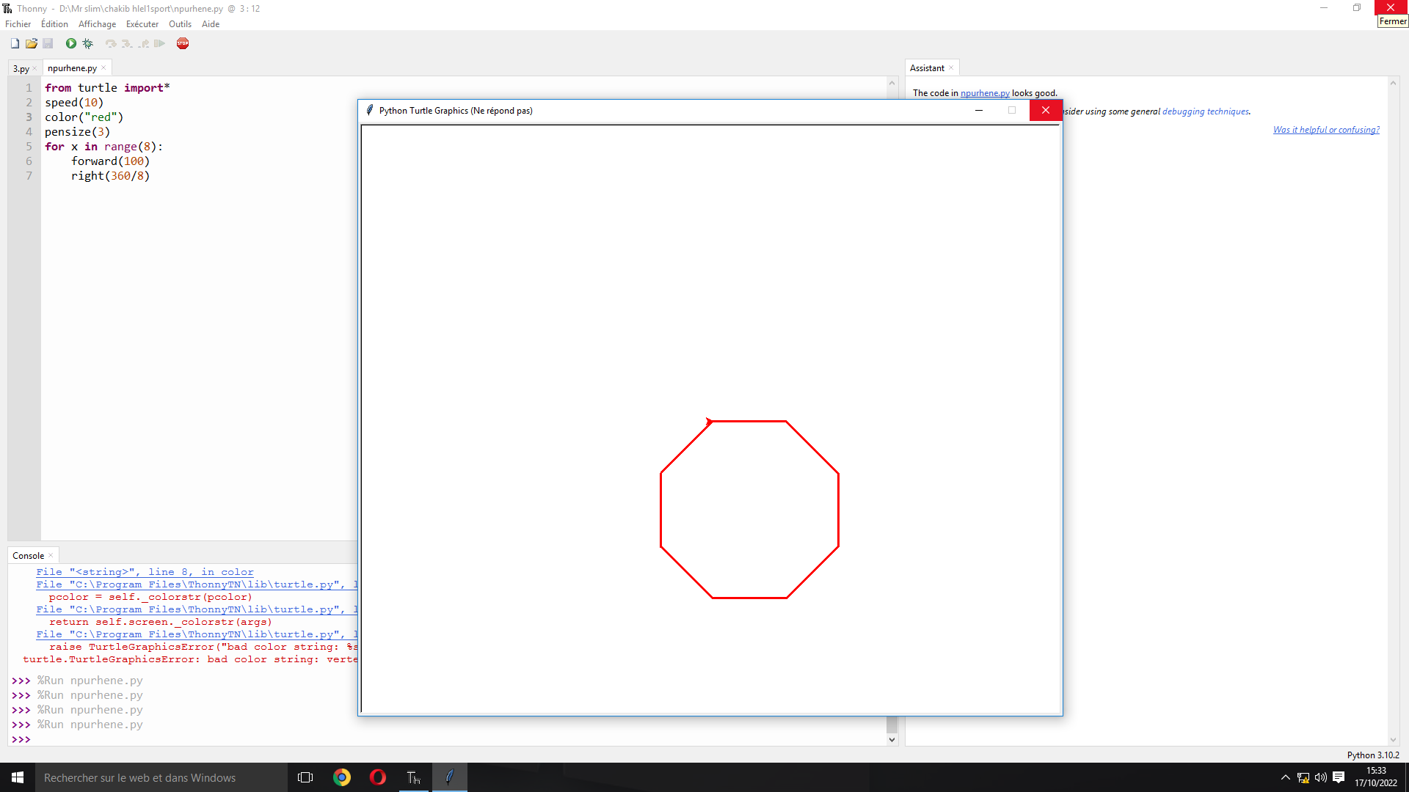The width and height of the screenshot is (1409, 792).
Task: Click the Resume execution icon
Action: coord(160,43)
